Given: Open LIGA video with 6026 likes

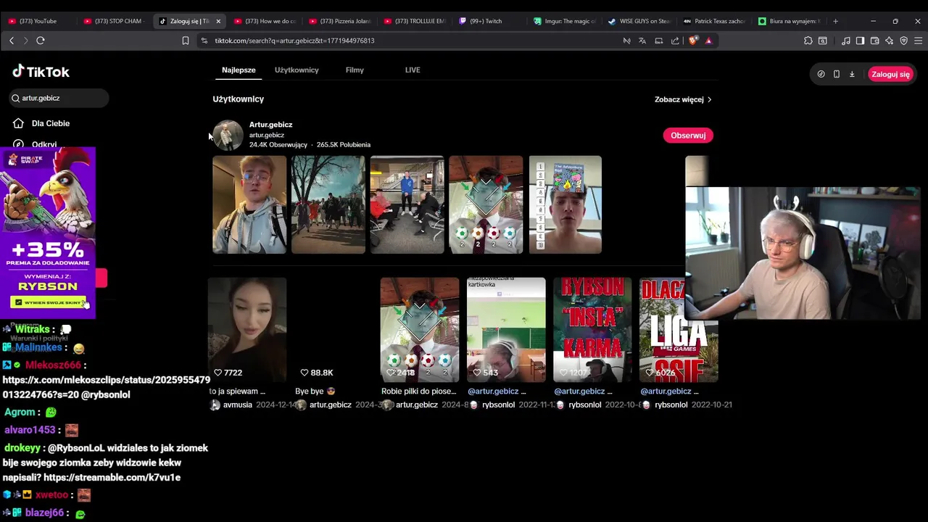Looking at the screenshot, I should click(x=679, y=330).
